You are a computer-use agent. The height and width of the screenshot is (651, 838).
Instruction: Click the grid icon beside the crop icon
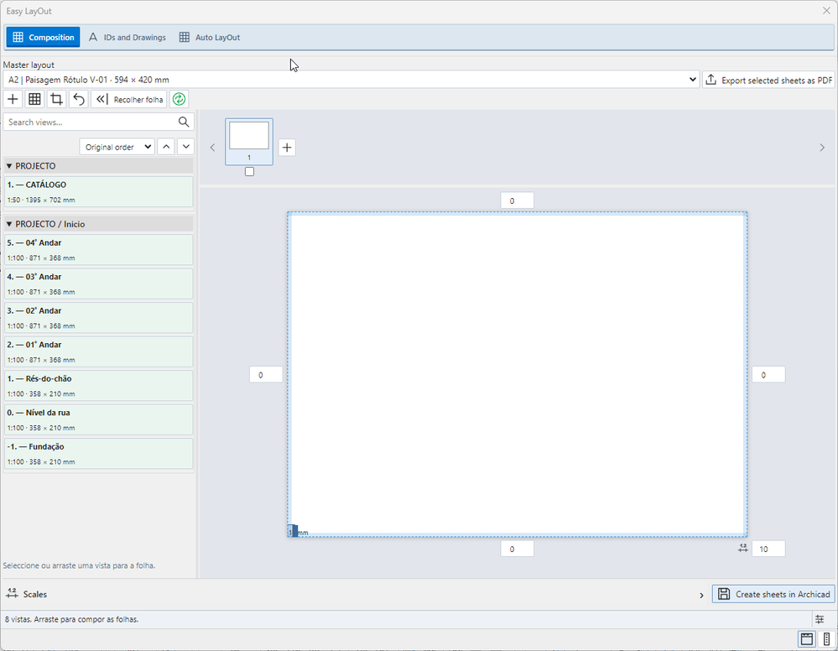[34, 100]
